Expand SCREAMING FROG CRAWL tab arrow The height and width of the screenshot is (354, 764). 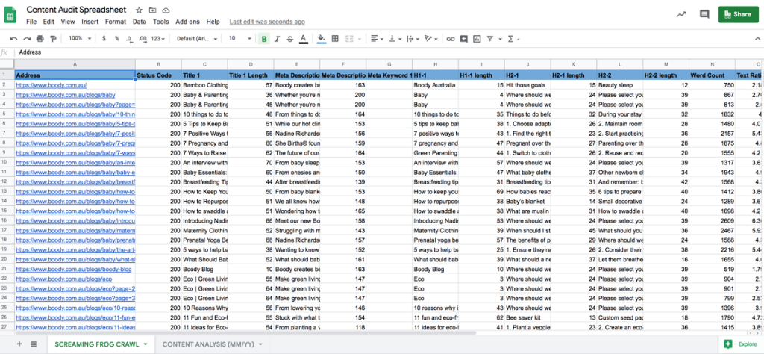point(145,344)
